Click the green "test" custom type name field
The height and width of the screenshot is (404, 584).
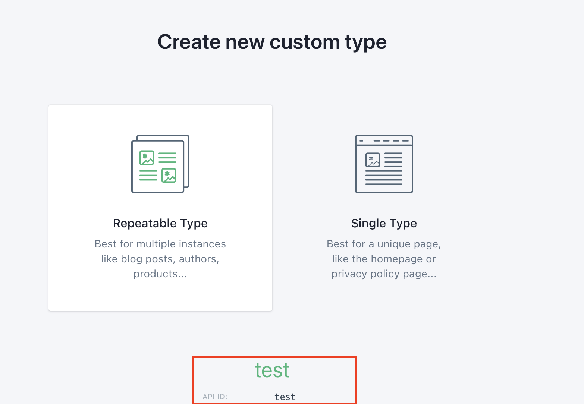pyautogui.click(x=272, y=370)
